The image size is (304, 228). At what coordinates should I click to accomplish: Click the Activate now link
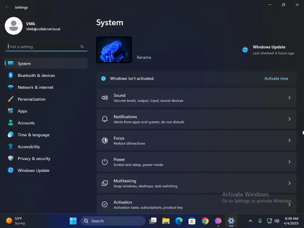click(x=276, y=78)
